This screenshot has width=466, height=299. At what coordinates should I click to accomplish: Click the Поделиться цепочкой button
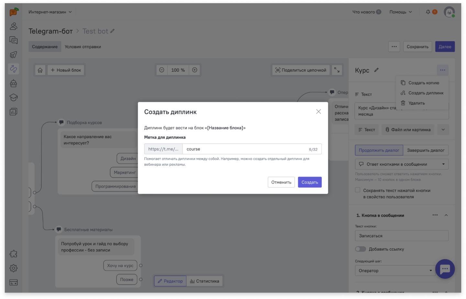tap(301, 70)
